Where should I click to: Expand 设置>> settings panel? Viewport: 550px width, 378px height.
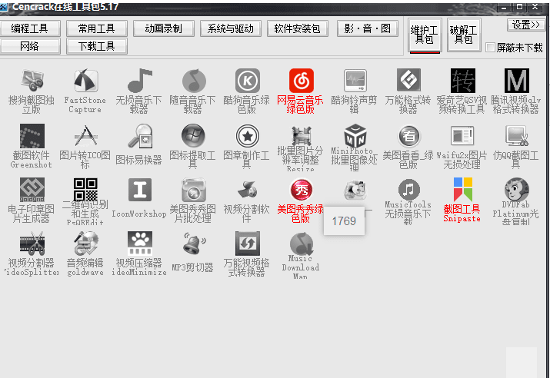[x=525, y=25]
